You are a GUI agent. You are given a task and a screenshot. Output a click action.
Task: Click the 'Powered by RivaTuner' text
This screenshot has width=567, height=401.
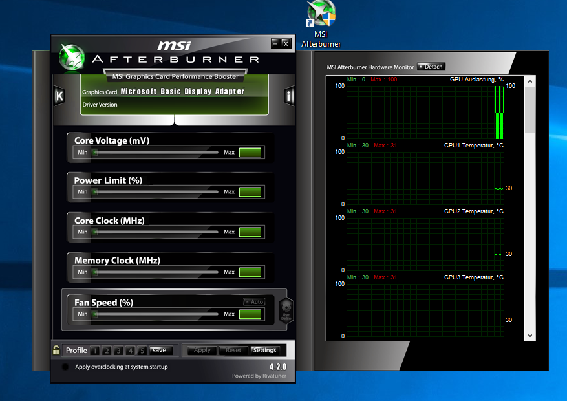259,376
